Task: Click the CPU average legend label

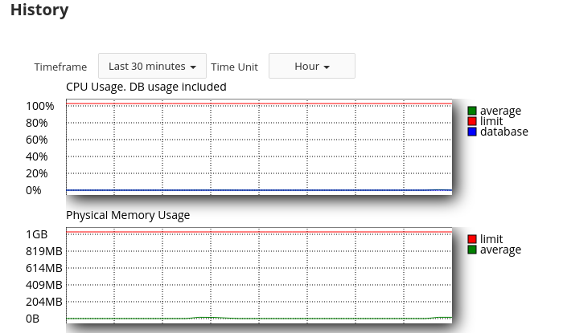Action: click(x=500, y=111)
